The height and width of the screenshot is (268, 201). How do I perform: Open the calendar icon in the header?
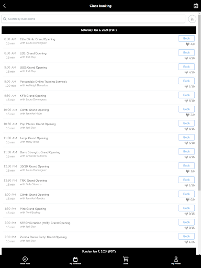(x=196, y=6)
